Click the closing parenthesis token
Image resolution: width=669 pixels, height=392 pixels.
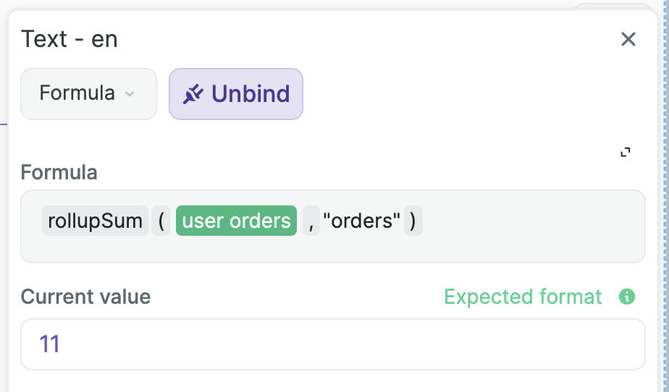click(x=413, y=221)
